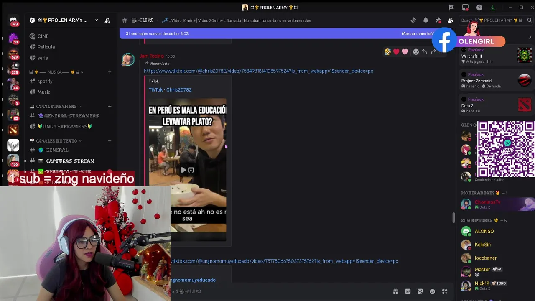Click forward arrow on Jam Tocino message

433,52
